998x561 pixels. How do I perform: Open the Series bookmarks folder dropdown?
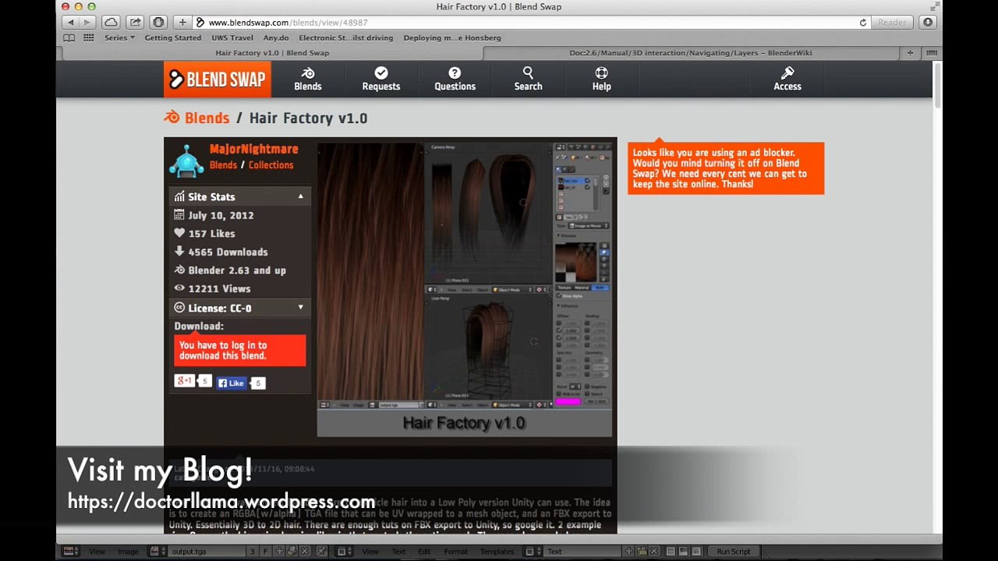click(x=119, y=37)
